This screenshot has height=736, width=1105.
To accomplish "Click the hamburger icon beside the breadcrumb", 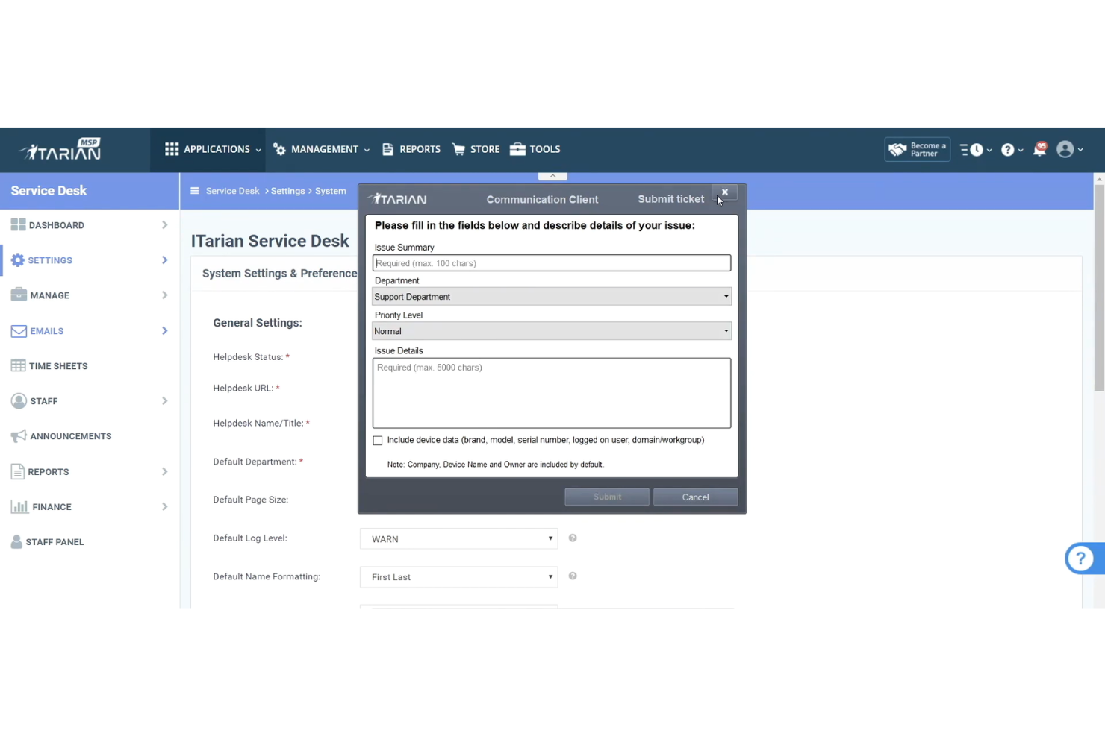I will (193, 190).
